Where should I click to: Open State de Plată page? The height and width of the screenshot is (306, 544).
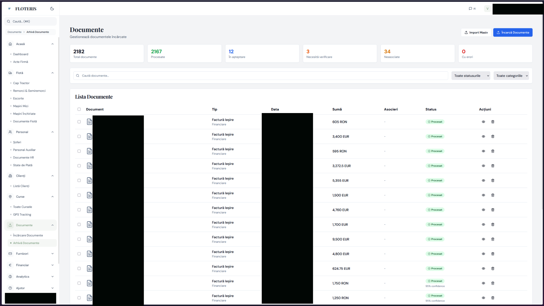[x=23, y=165]
